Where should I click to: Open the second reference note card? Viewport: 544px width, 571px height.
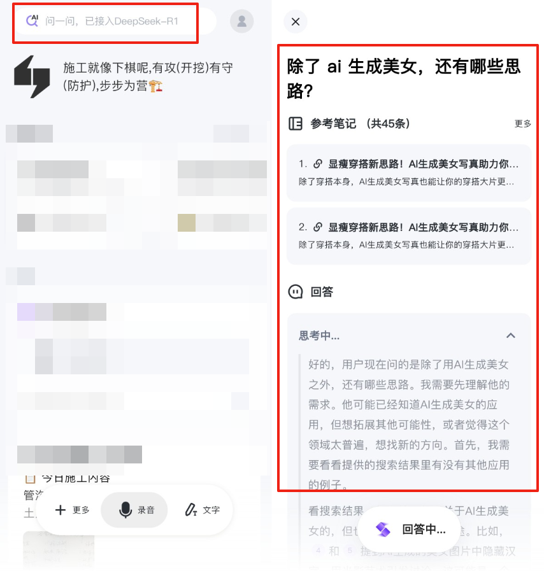coord(409,236)
